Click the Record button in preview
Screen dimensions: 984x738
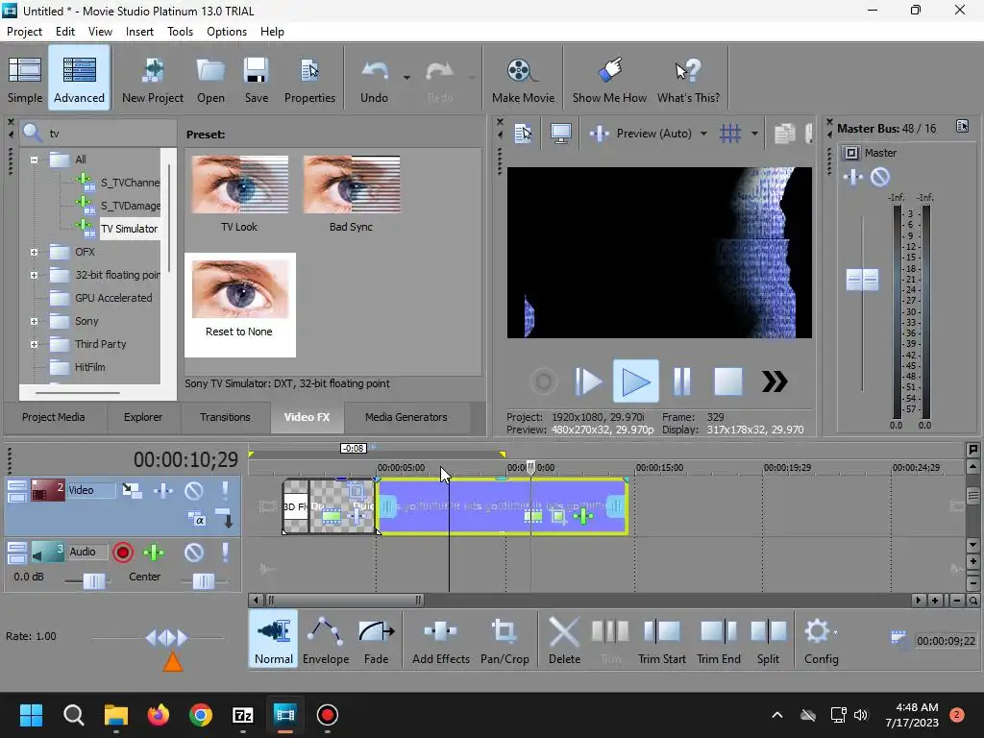click(544, 381)
